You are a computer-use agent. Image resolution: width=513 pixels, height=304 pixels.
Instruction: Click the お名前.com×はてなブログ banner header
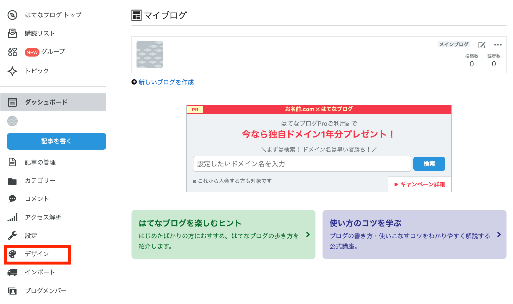click(x=319, y=109)
